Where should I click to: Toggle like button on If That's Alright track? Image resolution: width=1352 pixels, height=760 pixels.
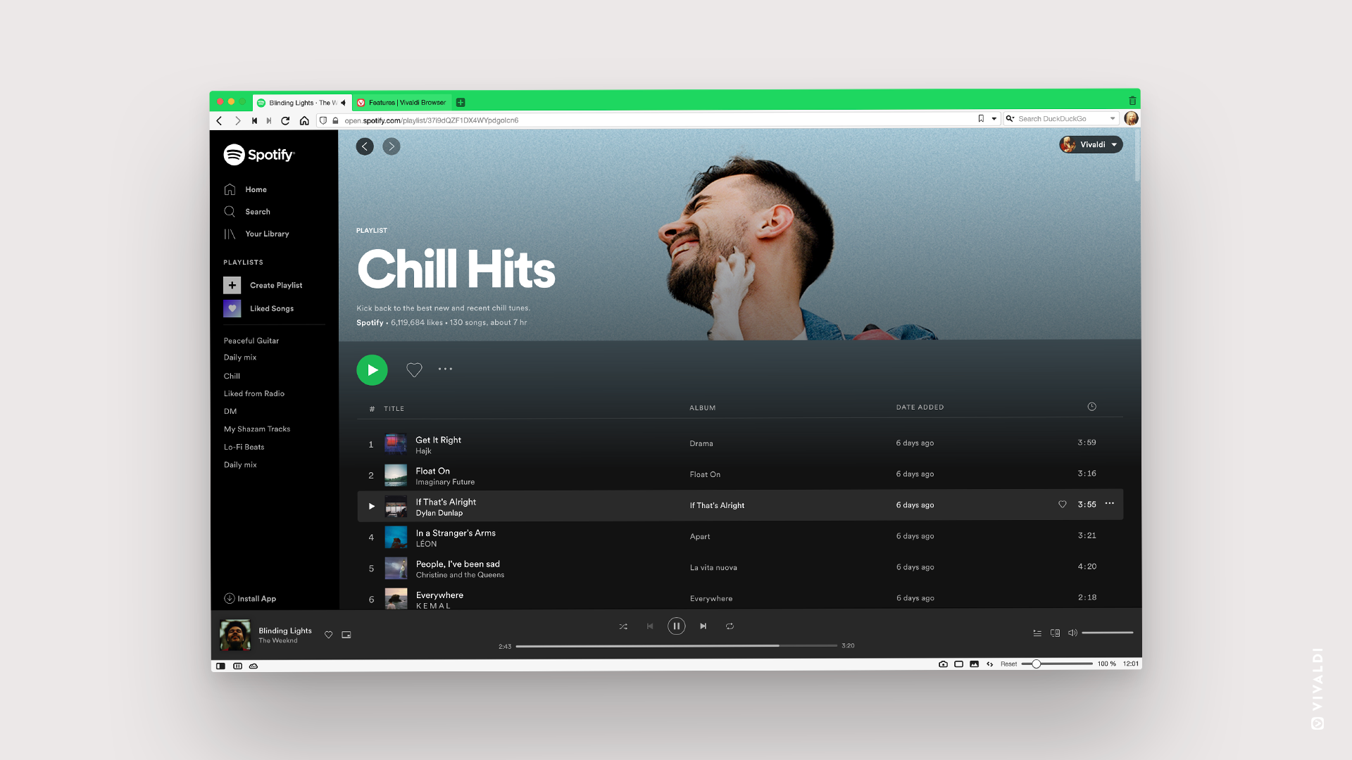click(1063, 505)
